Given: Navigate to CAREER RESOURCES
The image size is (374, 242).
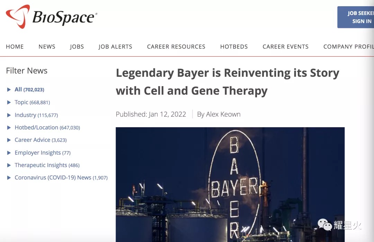Looking at the screenshot, I should click(176, 47).
